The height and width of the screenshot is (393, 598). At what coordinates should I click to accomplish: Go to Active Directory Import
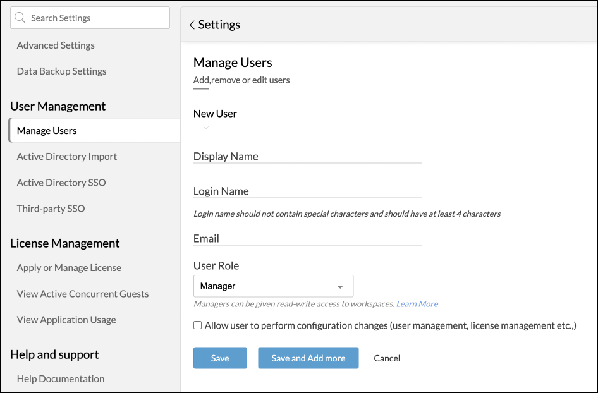point(67,156)
